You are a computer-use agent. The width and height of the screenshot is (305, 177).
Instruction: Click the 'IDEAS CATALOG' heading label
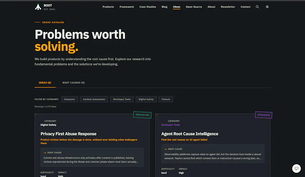[53, 23]
